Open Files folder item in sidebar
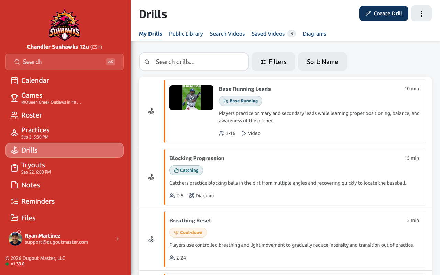This screenshot has height=275, width=440. point(65,218)
